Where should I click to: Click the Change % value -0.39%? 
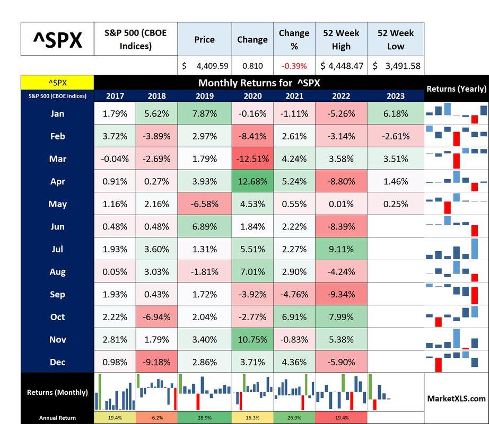[294, 66]
